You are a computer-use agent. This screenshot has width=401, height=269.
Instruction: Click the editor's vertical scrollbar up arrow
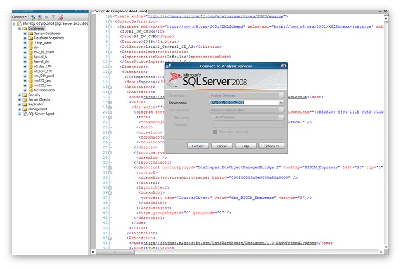(x=386, y=18)
